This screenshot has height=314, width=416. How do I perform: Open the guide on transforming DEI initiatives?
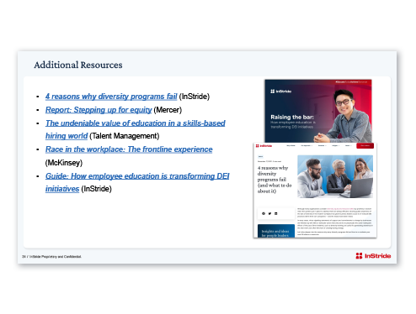click(x=137, y=182)
